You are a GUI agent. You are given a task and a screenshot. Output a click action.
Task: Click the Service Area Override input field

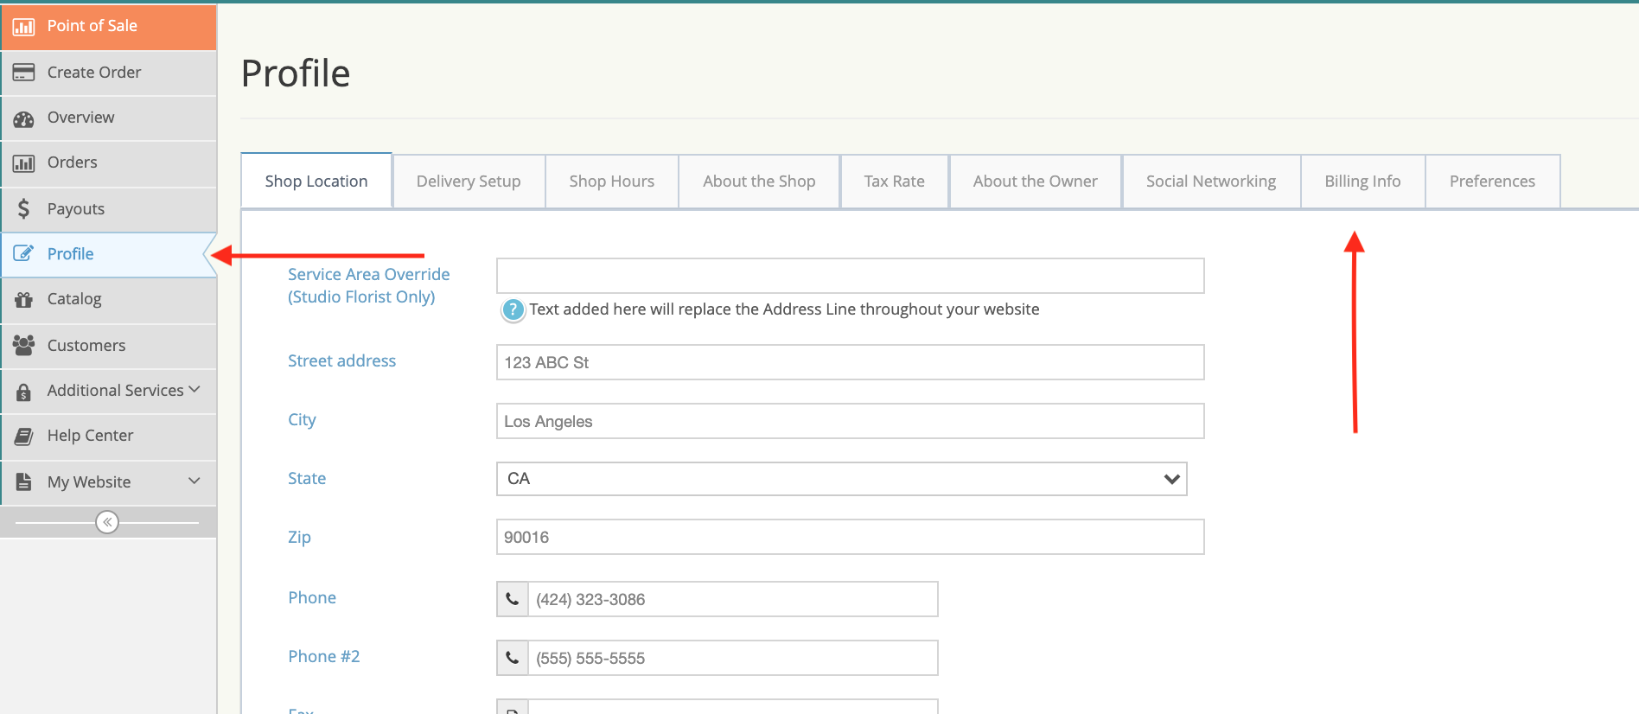pyautogui.click(x=851, y=276)
